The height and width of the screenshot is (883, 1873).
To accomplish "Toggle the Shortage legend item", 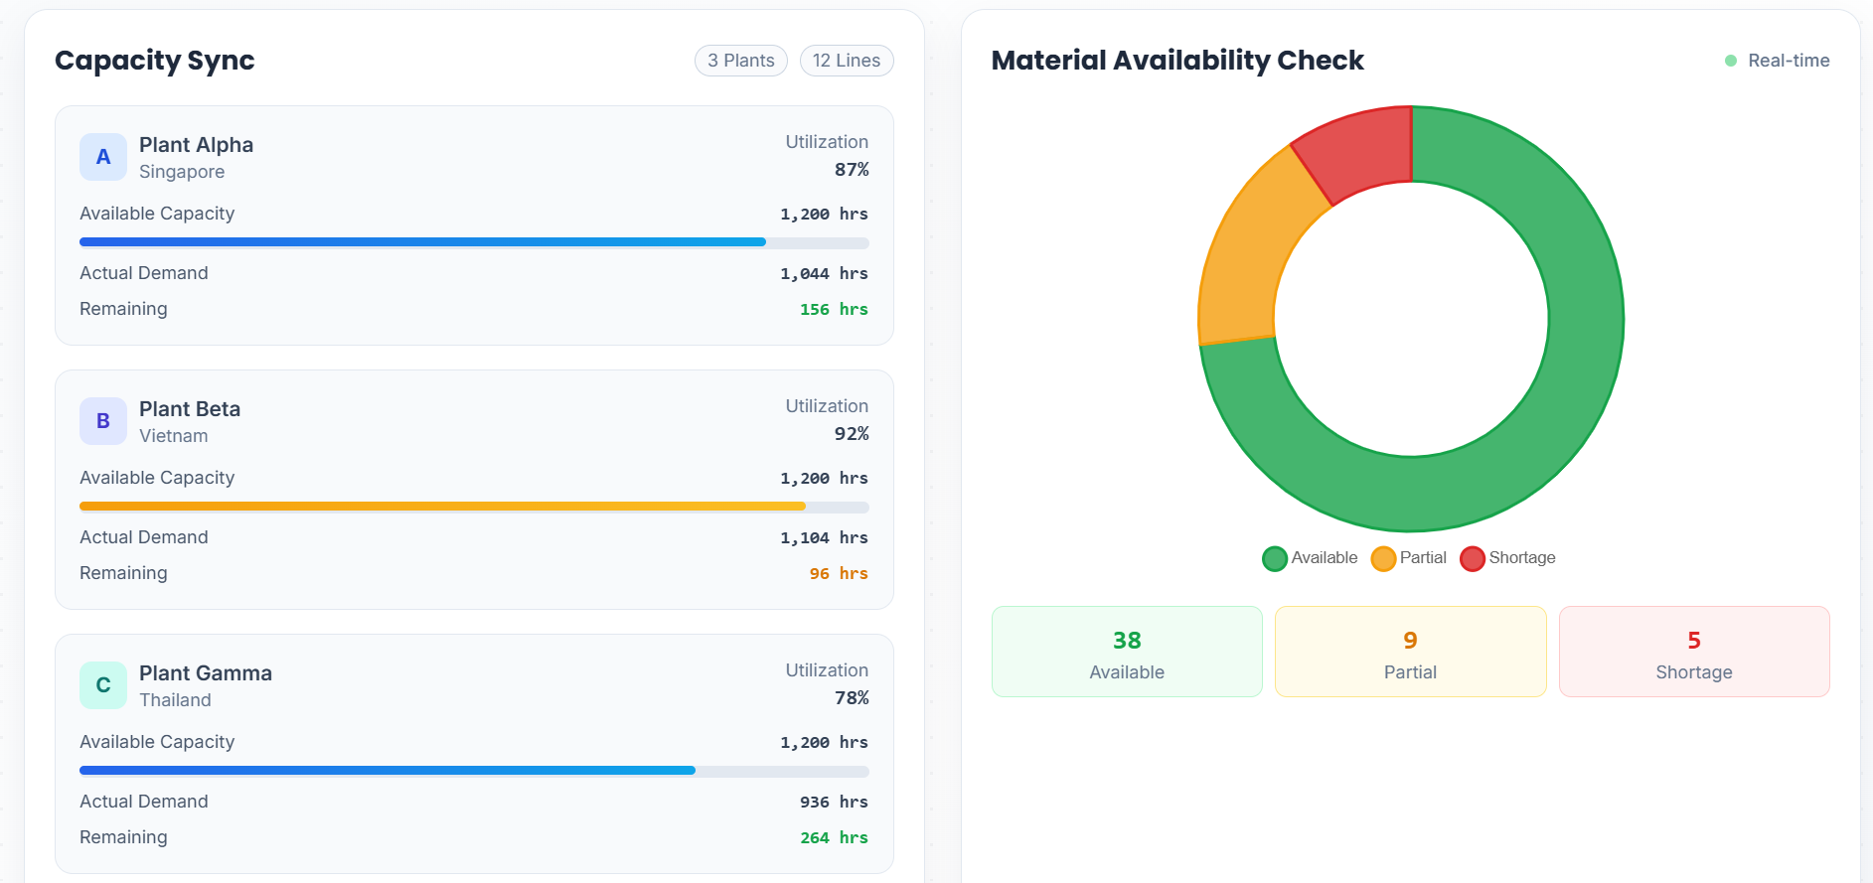I will tap(1507, 558).
